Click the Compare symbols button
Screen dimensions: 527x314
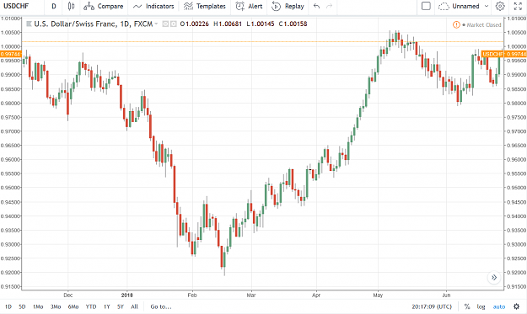pyautogui.click(x=104, y=6)
